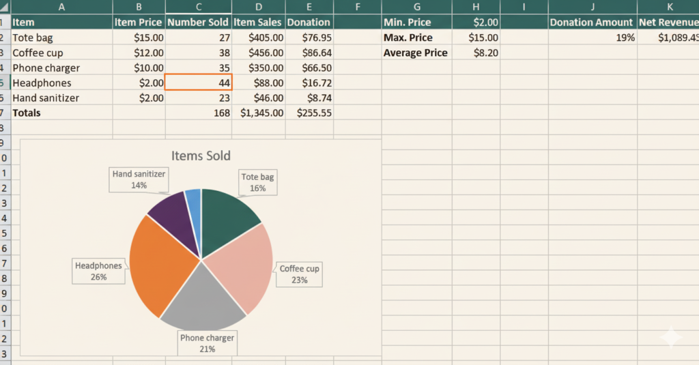
Task: Click the Net Revenue header cell
Action: coord(668,23)
